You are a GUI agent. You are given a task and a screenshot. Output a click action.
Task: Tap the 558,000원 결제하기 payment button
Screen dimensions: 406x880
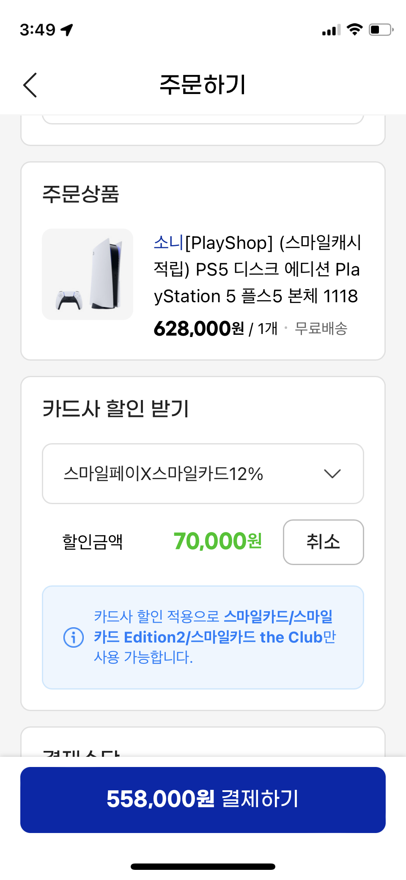(x=203, y=800)
